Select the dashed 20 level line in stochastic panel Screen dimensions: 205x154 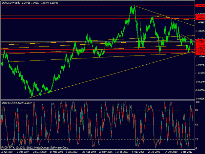pos(98,139)
